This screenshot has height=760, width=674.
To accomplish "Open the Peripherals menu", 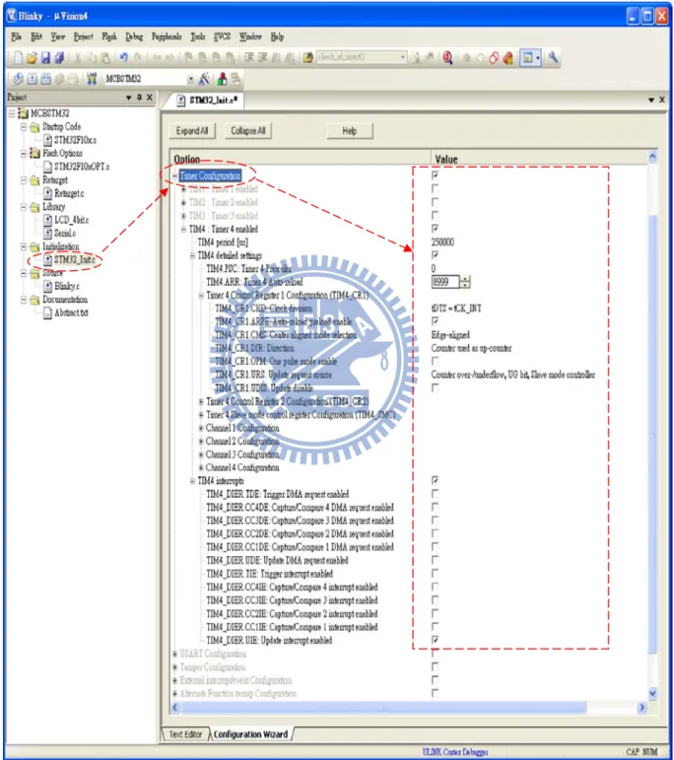I will [x=167, y=36].
